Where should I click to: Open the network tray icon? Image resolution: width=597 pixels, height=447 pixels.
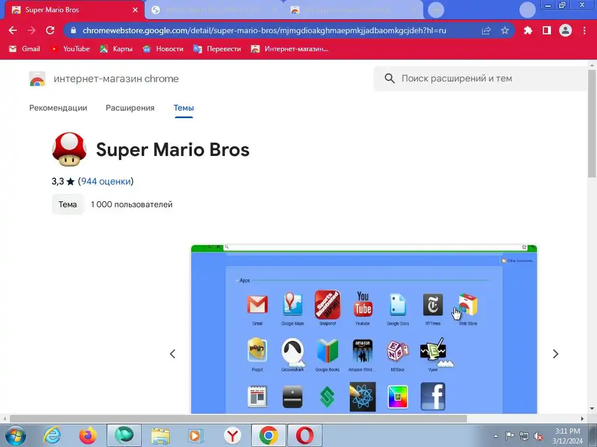524,436
